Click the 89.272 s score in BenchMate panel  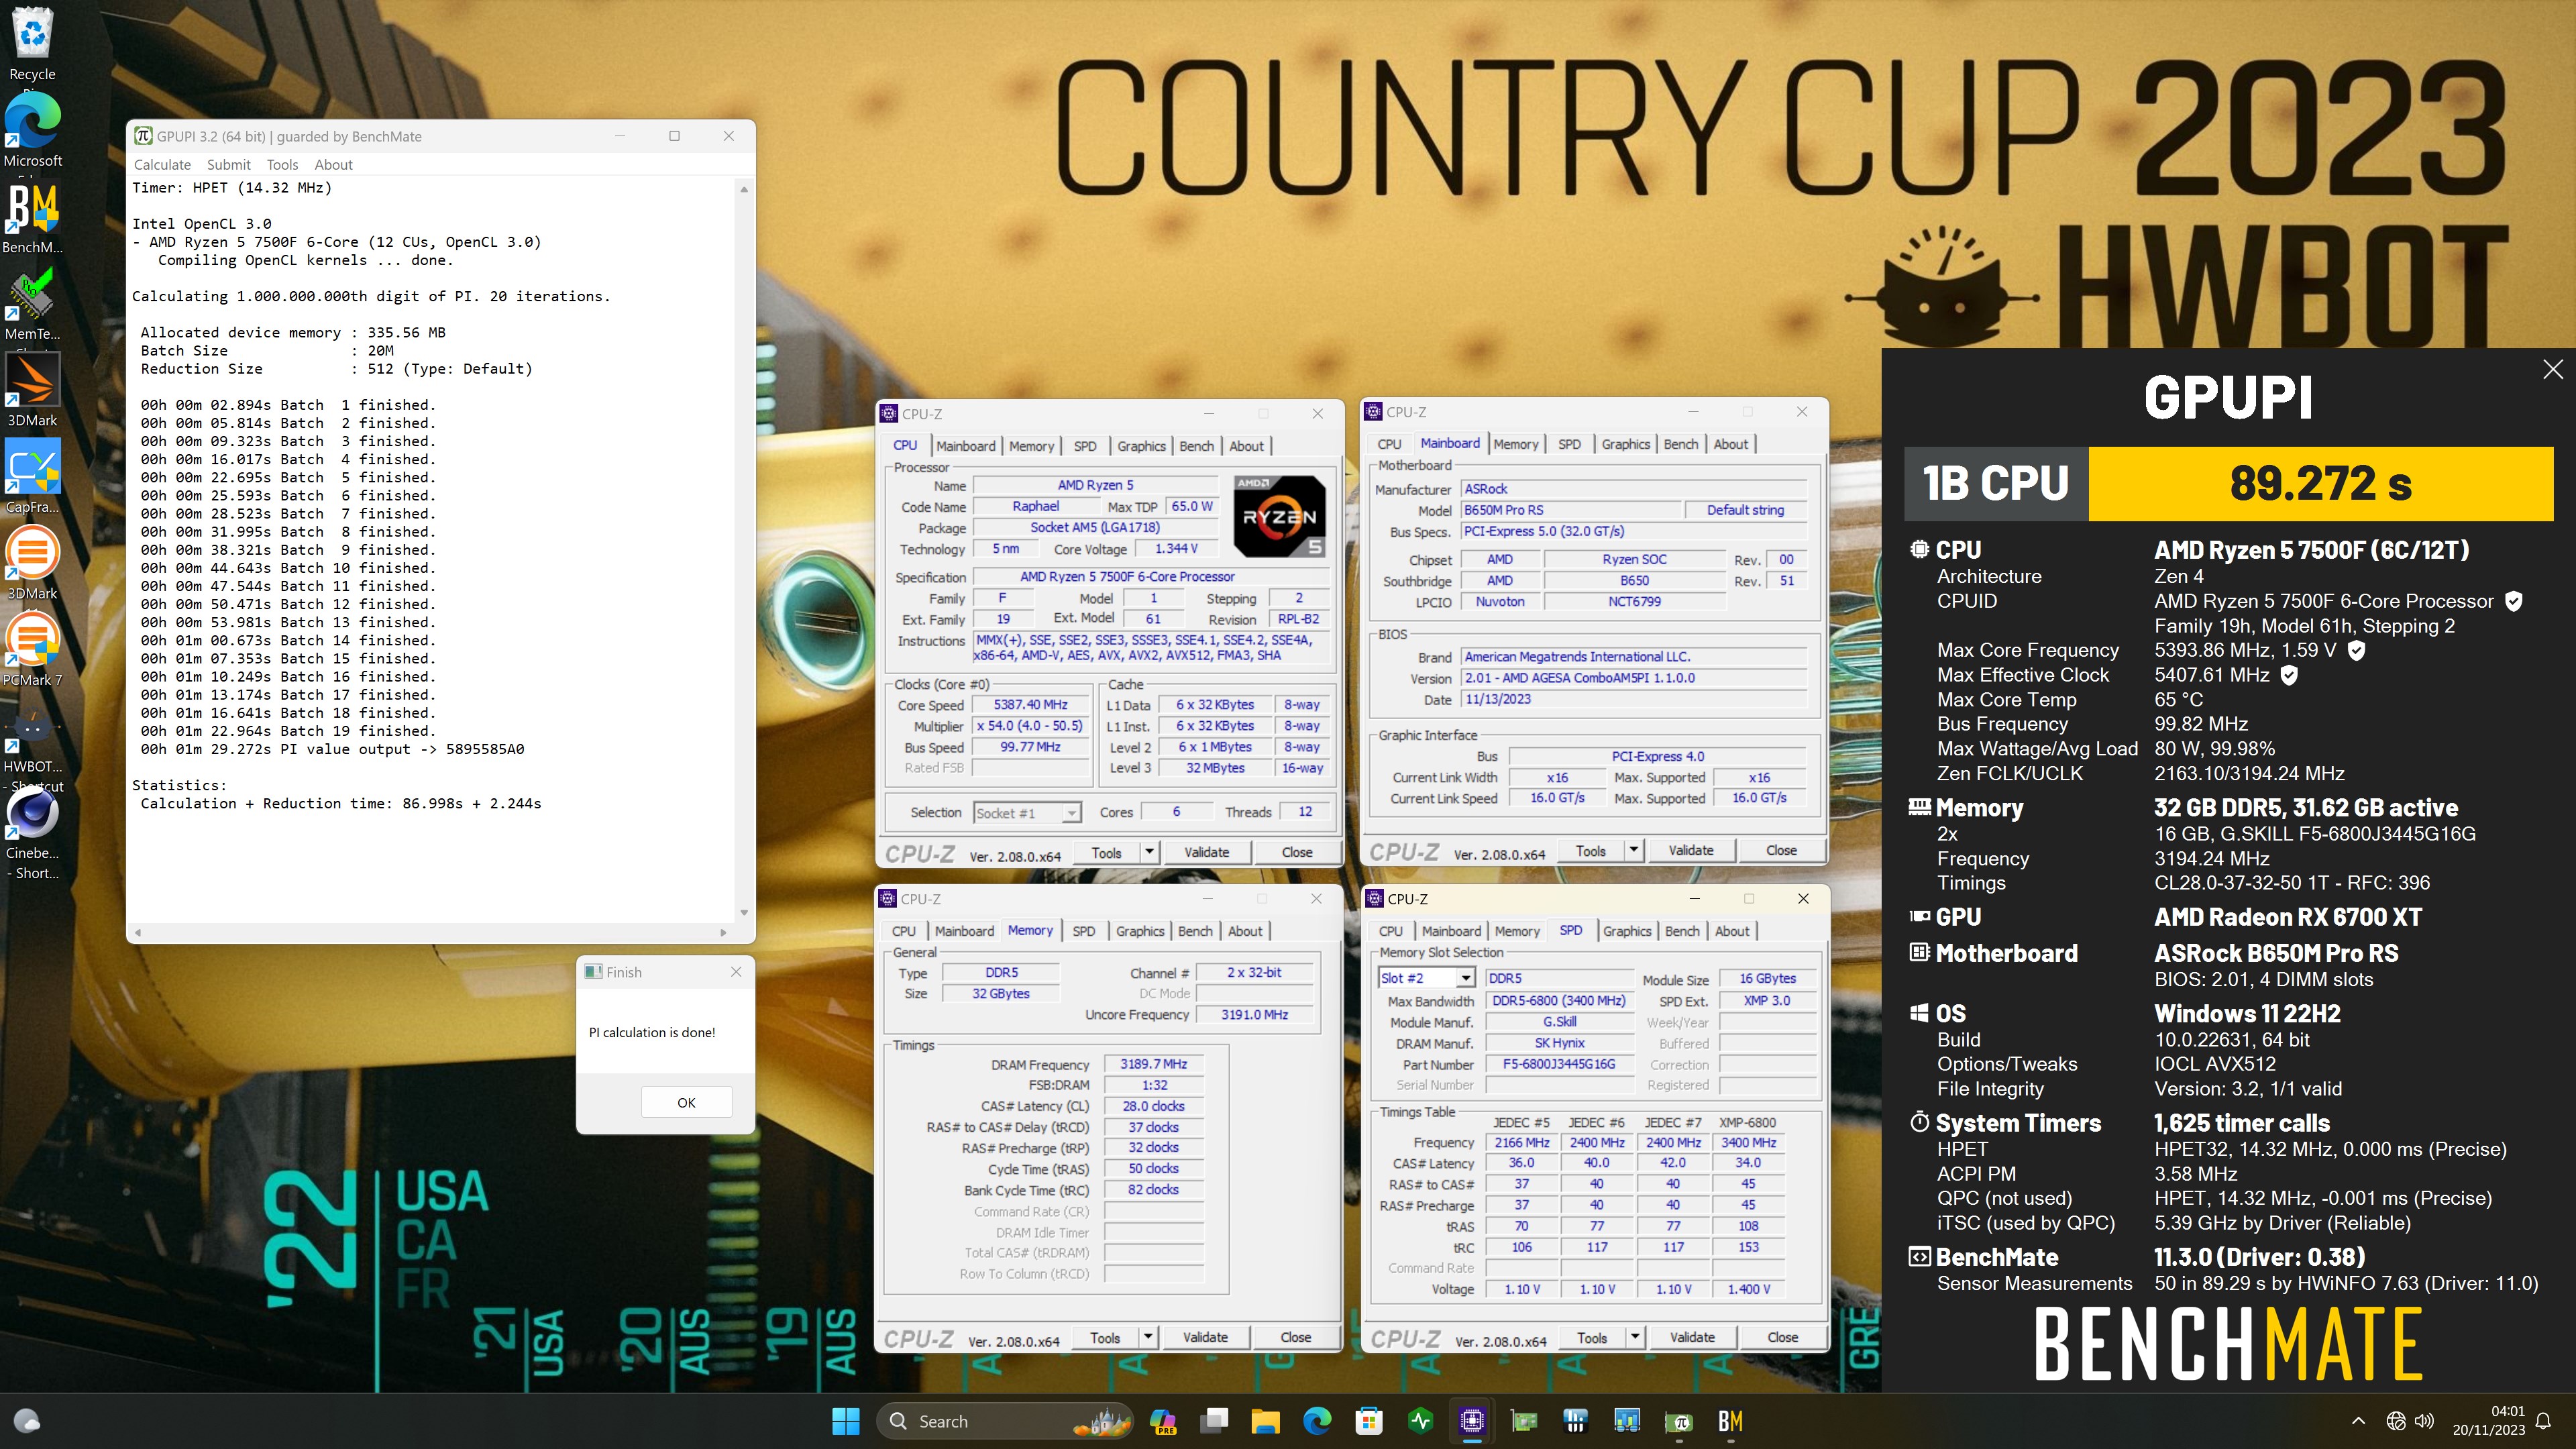pyautogui.click(x=2320, y=484)
